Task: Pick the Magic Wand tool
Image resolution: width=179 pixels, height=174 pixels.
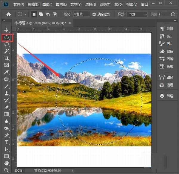Action: [x=7, y=51]
